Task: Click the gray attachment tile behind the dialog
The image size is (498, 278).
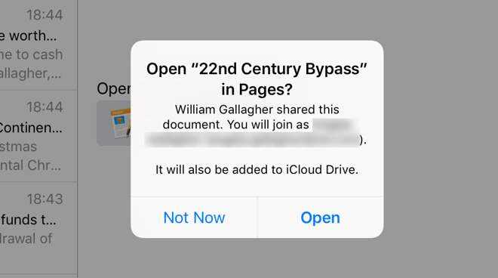Action: [x=114, y=123]
